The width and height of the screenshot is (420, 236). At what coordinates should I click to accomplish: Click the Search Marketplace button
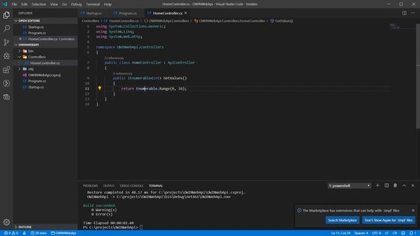(343, 220)
